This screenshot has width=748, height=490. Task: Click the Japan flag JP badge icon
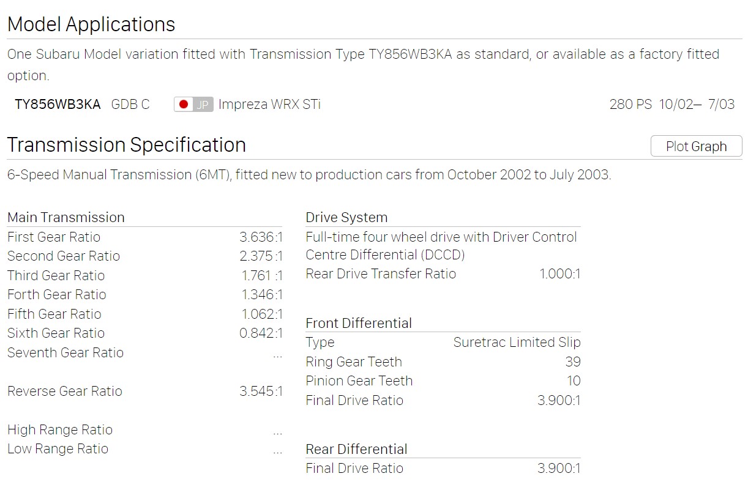click(193, 104)
